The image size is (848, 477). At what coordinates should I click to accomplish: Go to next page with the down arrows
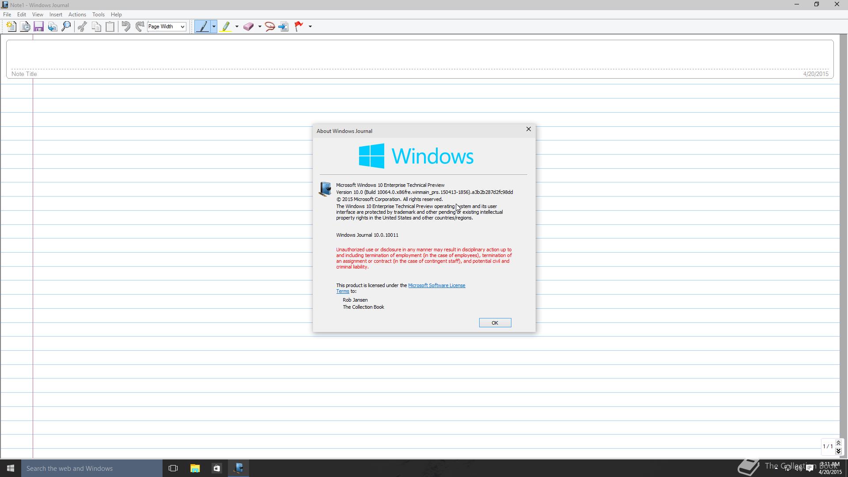pyautogui.click(x=838, y=450)
